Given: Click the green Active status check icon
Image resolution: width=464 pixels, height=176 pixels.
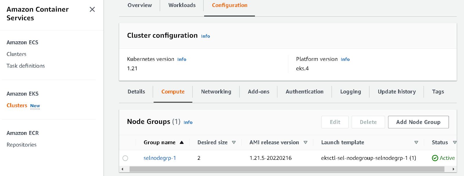Looking at the screenshot, I should coord(435,158).
